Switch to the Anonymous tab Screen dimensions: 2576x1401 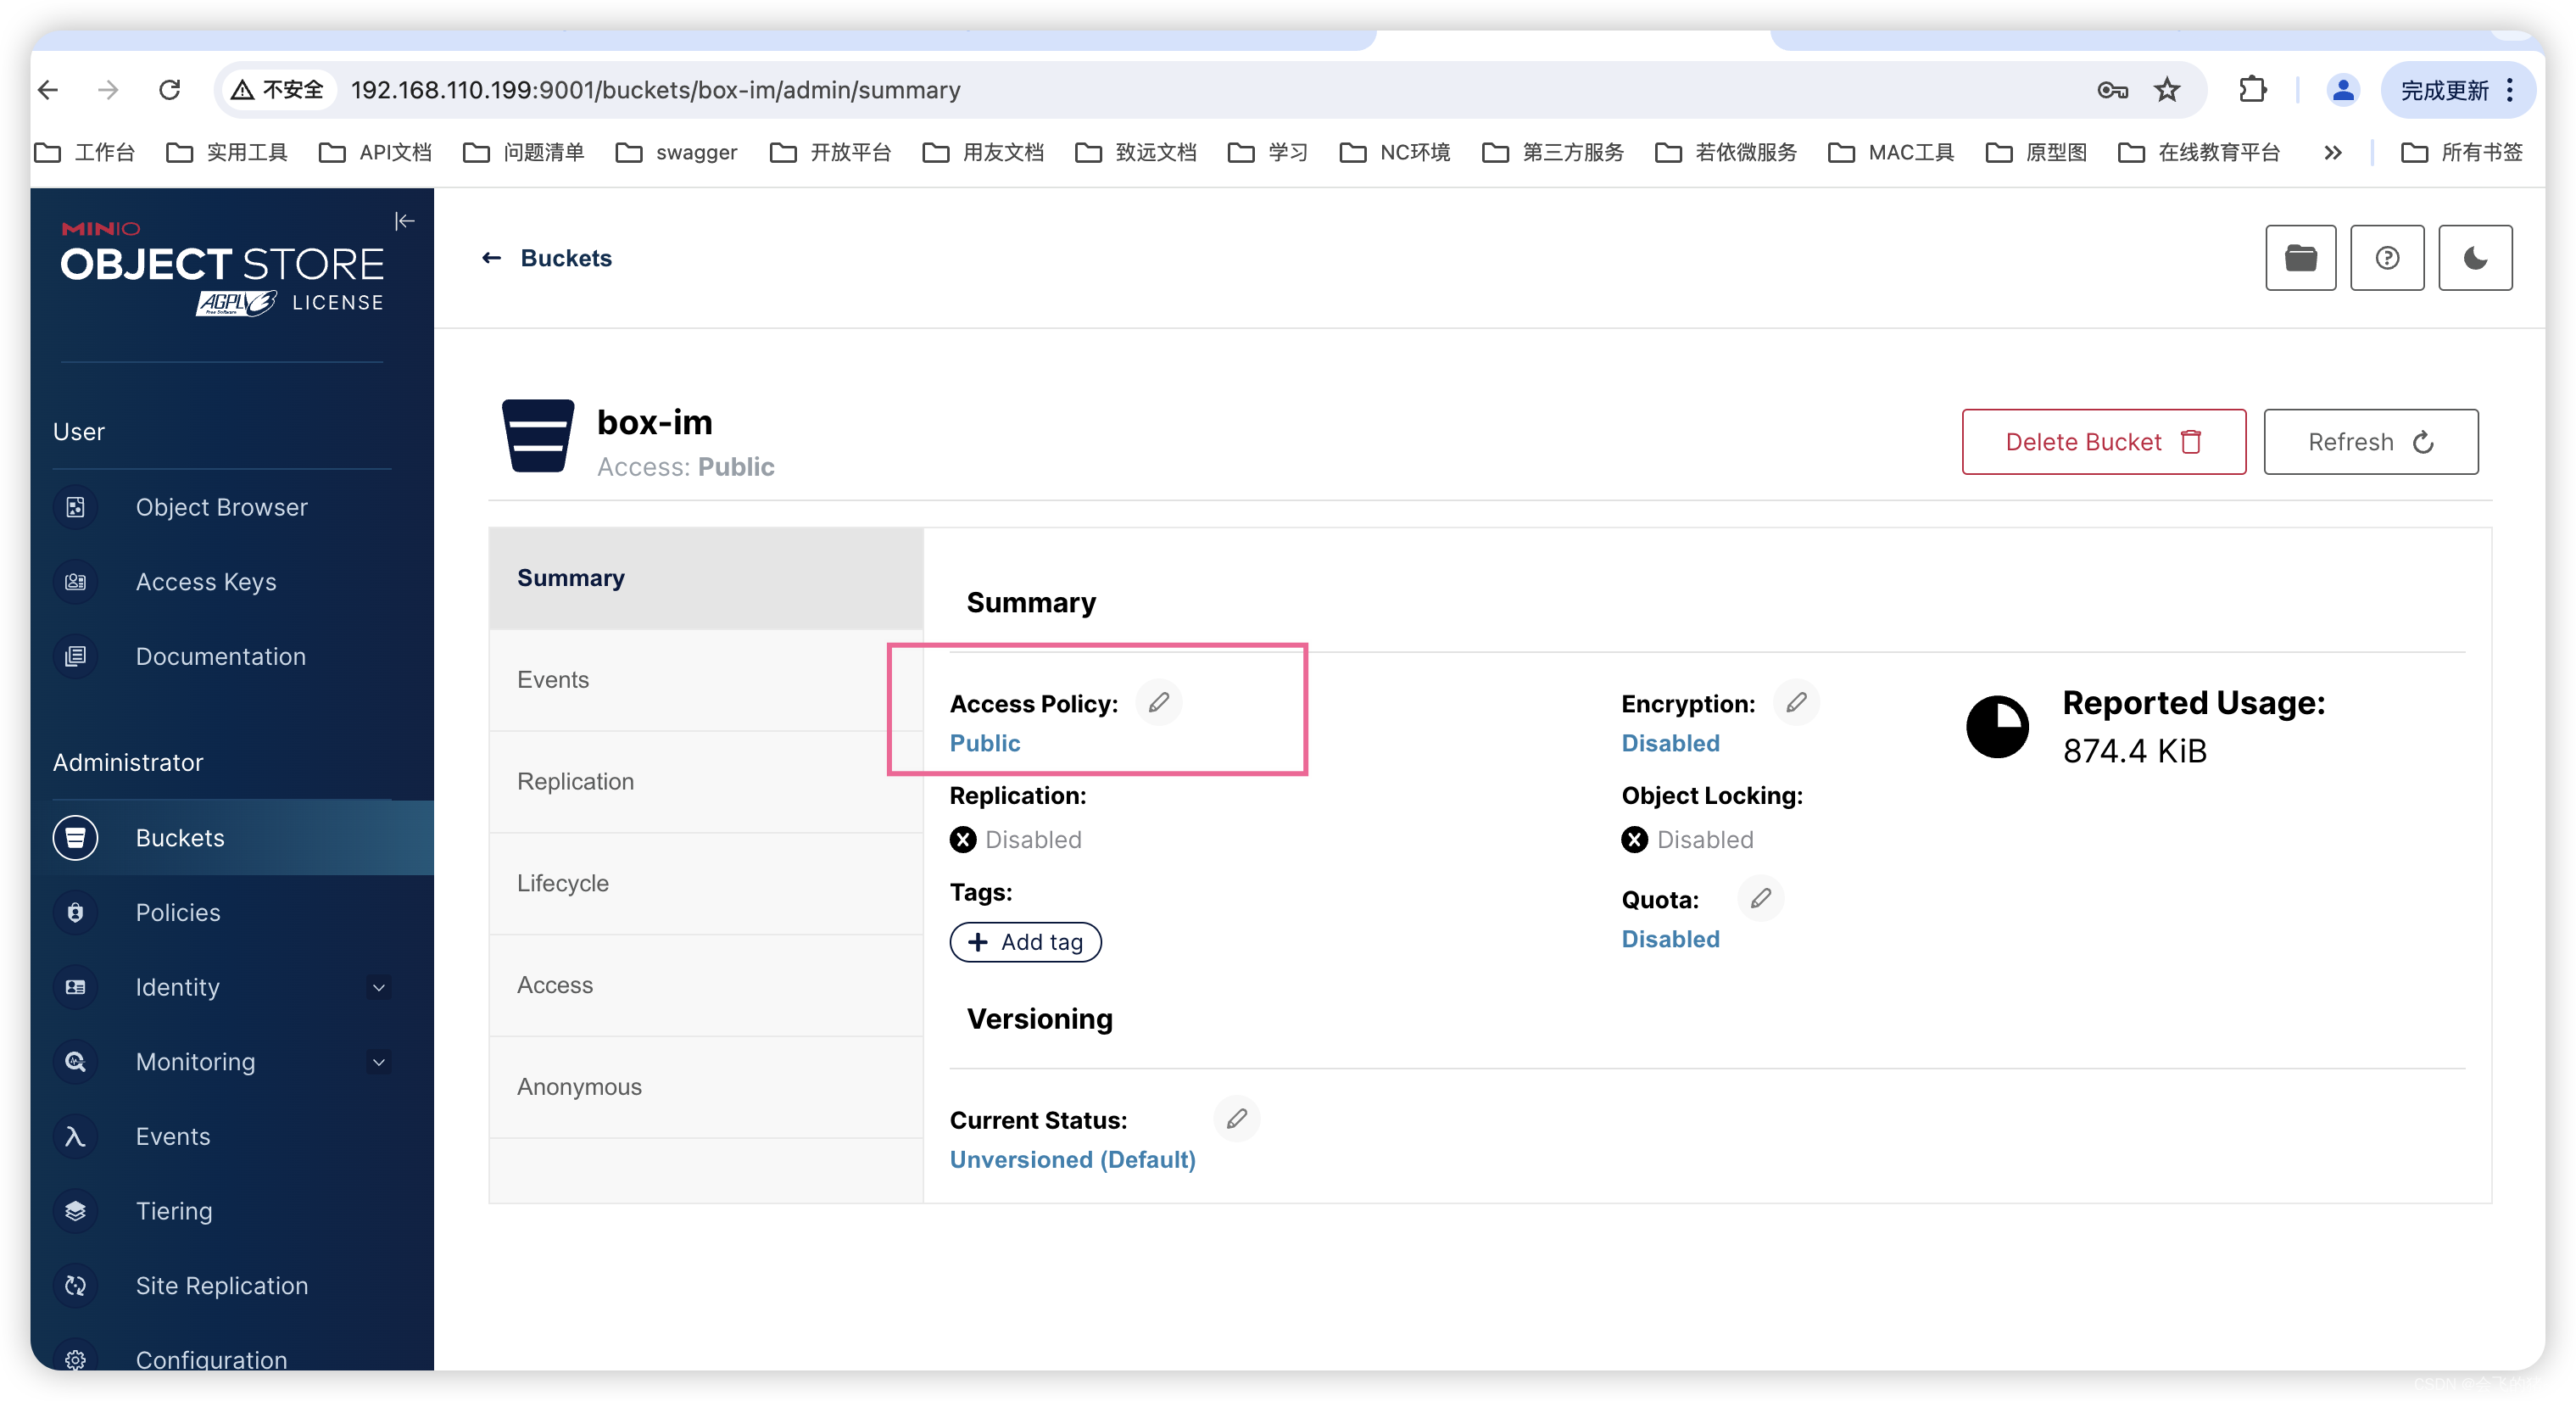click(579, 1086)
